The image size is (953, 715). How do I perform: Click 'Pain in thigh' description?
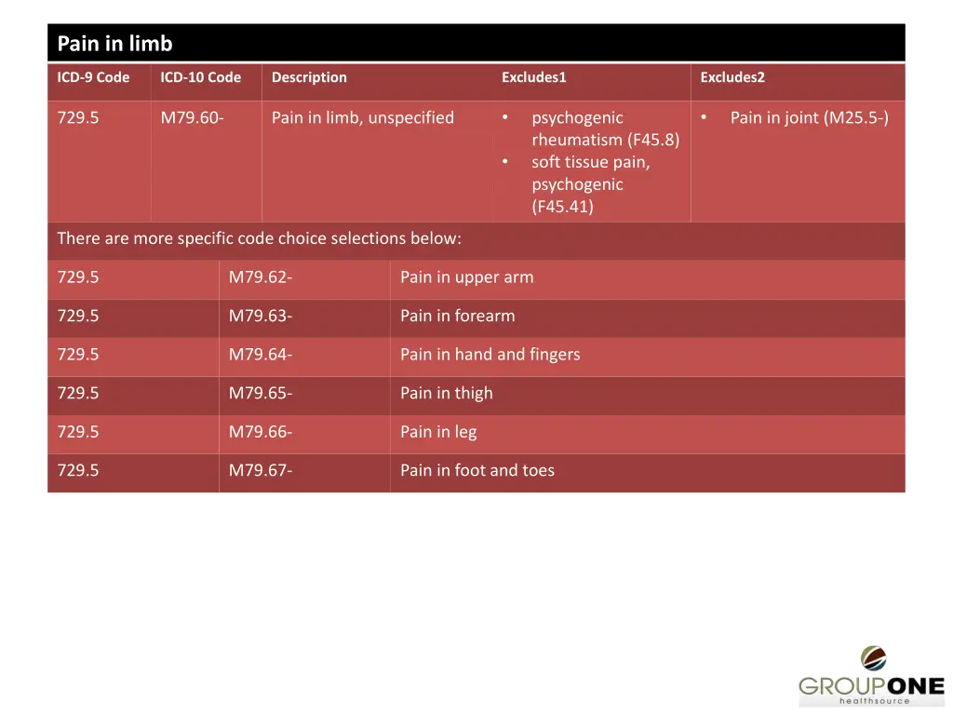coord(446,394)
